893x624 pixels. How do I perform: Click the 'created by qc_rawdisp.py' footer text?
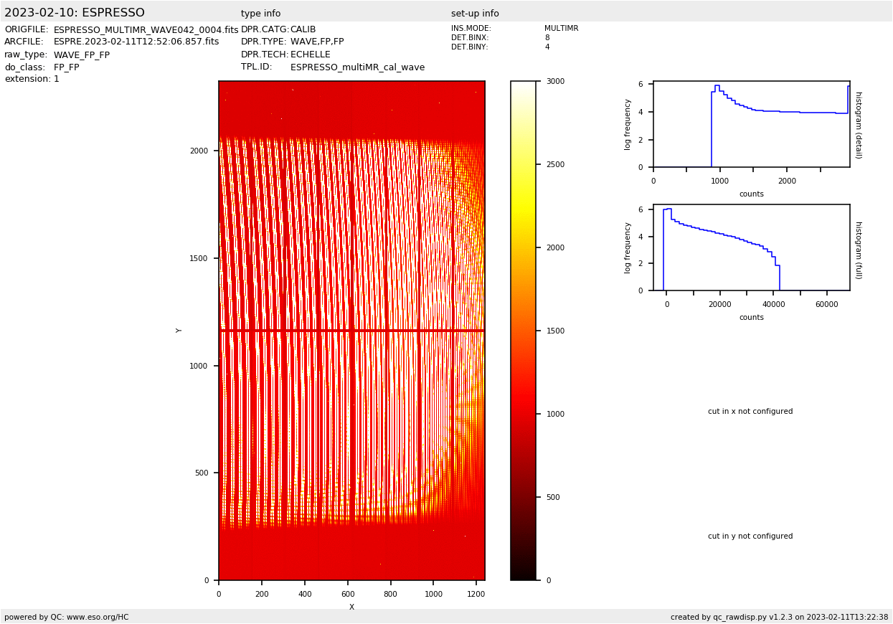click(x=779, y=617)
